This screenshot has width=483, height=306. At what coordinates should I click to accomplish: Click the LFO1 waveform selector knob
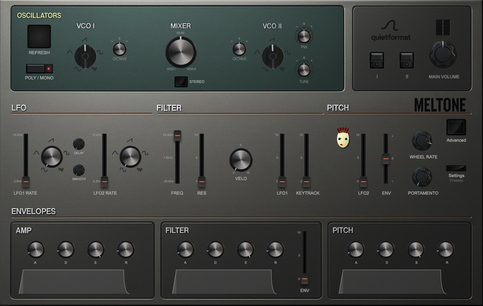tap(52, 157)
